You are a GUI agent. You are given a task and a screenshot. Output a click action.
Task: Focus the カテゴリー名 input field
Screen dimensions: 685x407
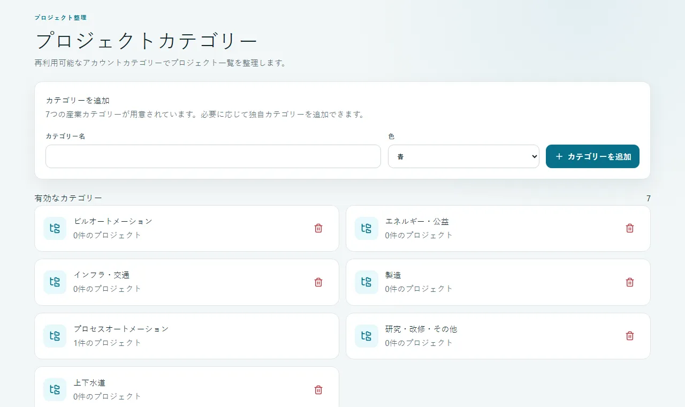click(213, 156)
